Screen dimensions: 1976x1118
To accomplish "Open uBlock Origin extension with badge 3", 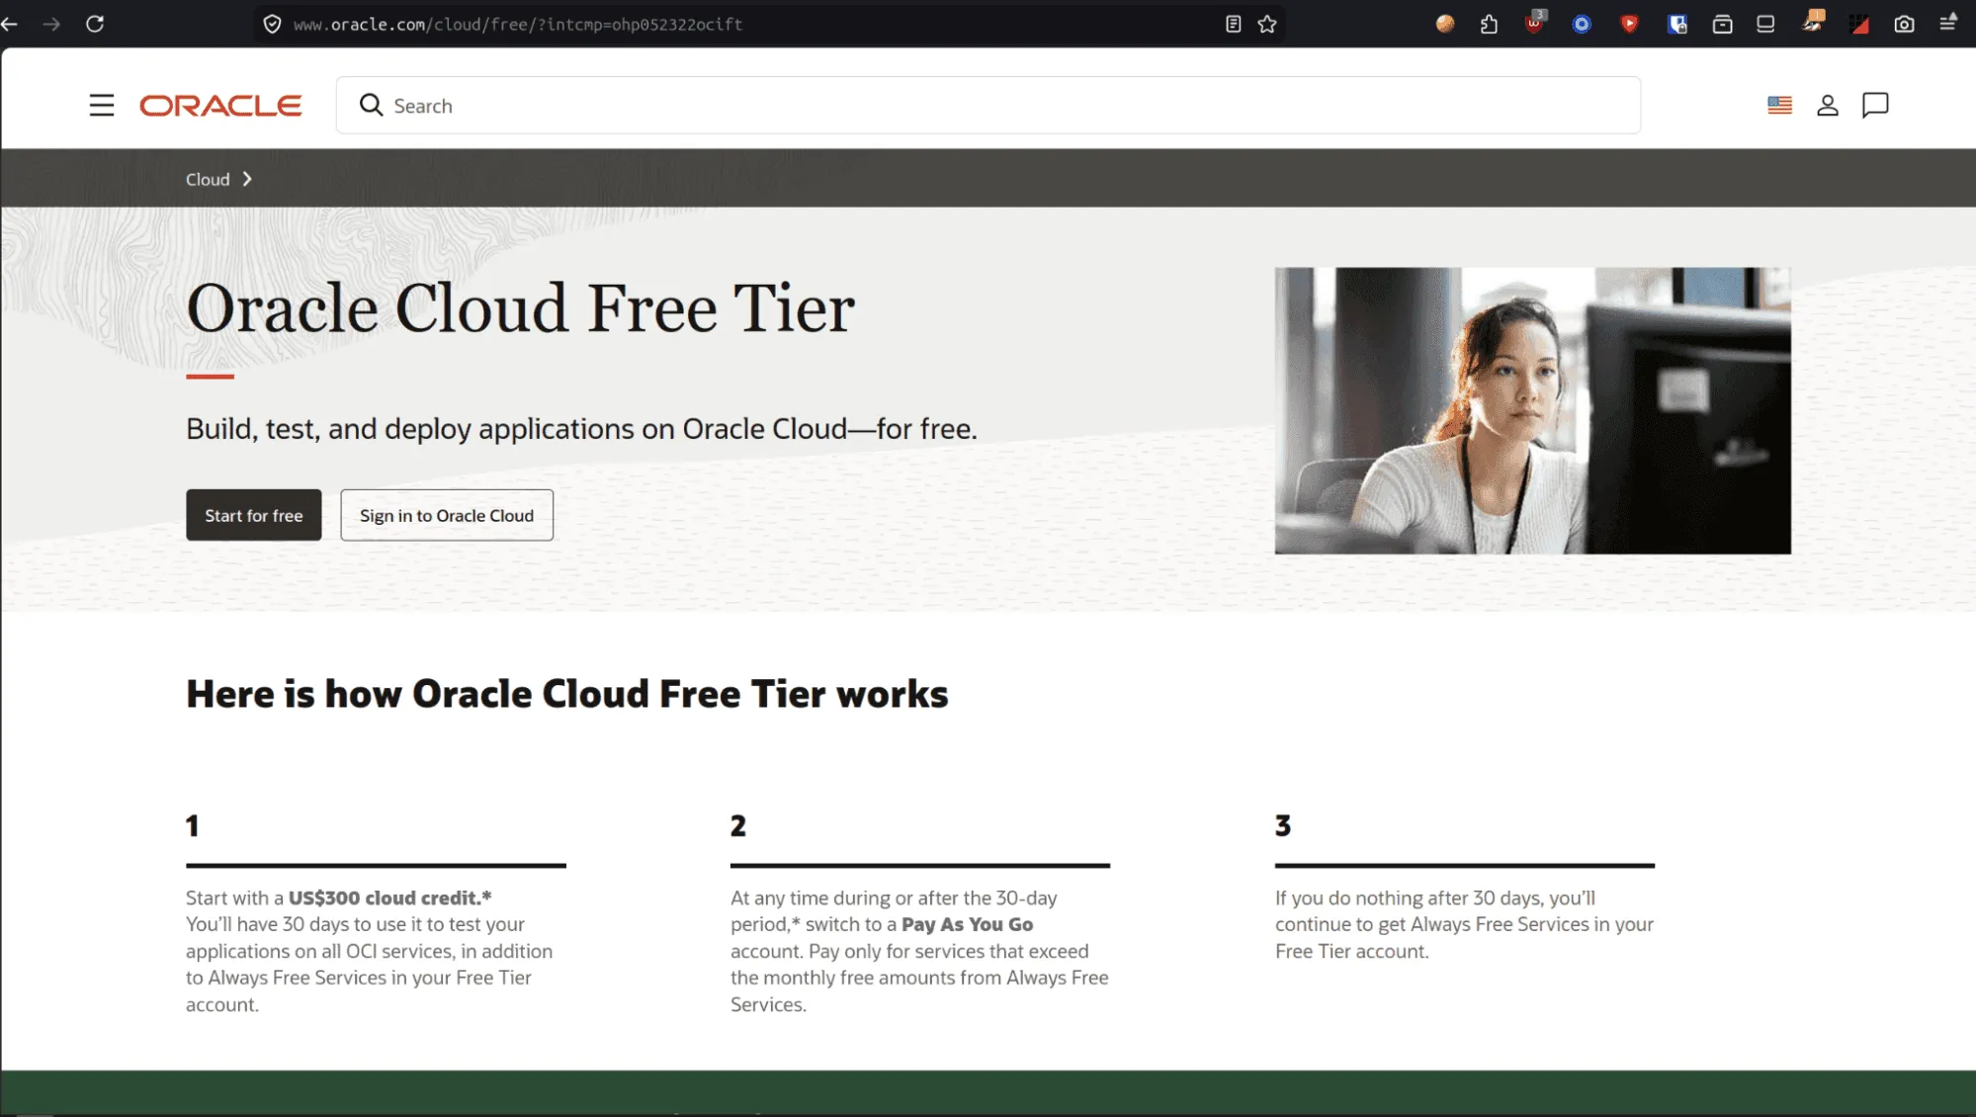I will (1535, 23).
